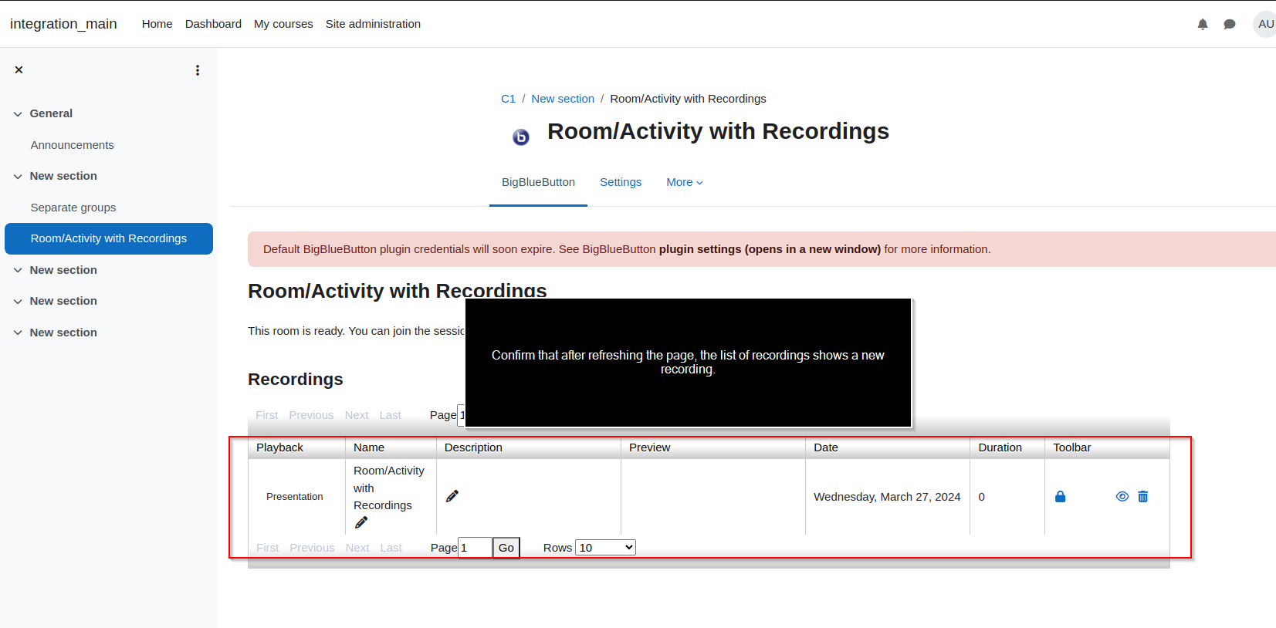The width and height of the screenshot is (1276, 628).
Task: Click the Go button under recordings table
Action: coord(506,548)
